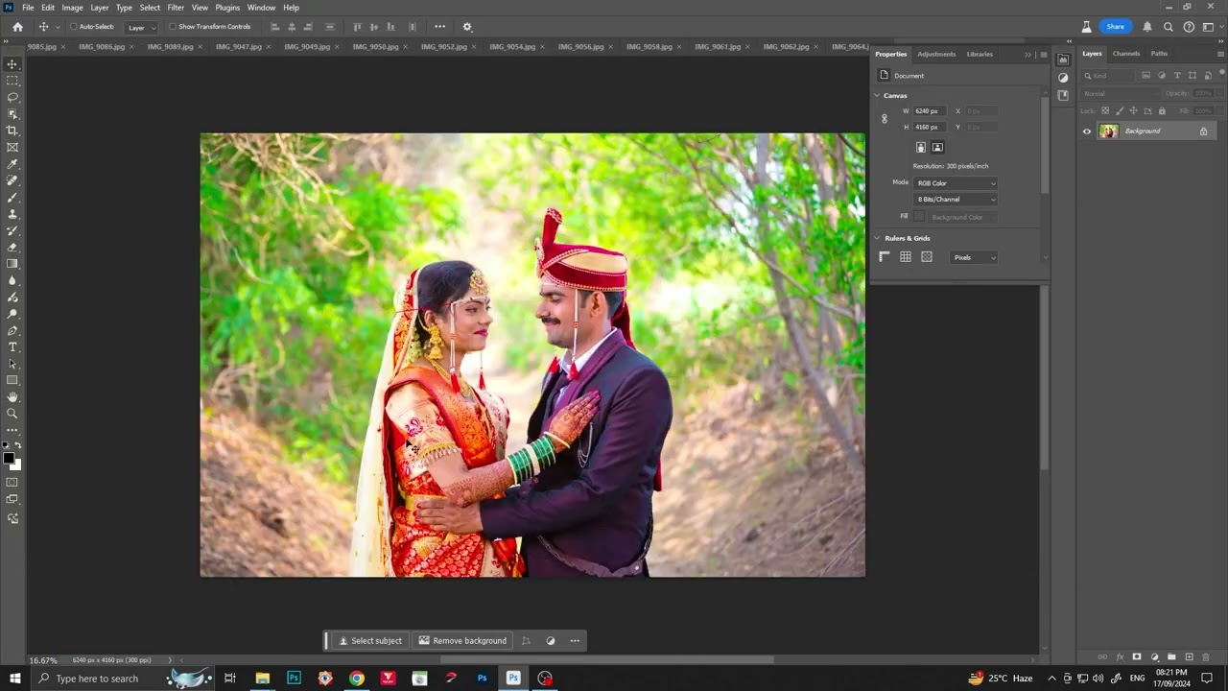Click the Background layer thumbnail
The image size is (1228, 691).
click(1109, 131)
